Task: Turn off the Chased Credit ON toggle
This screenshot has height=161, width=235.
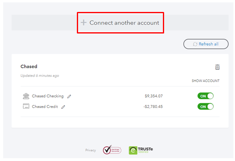Action: click(206, 106)
